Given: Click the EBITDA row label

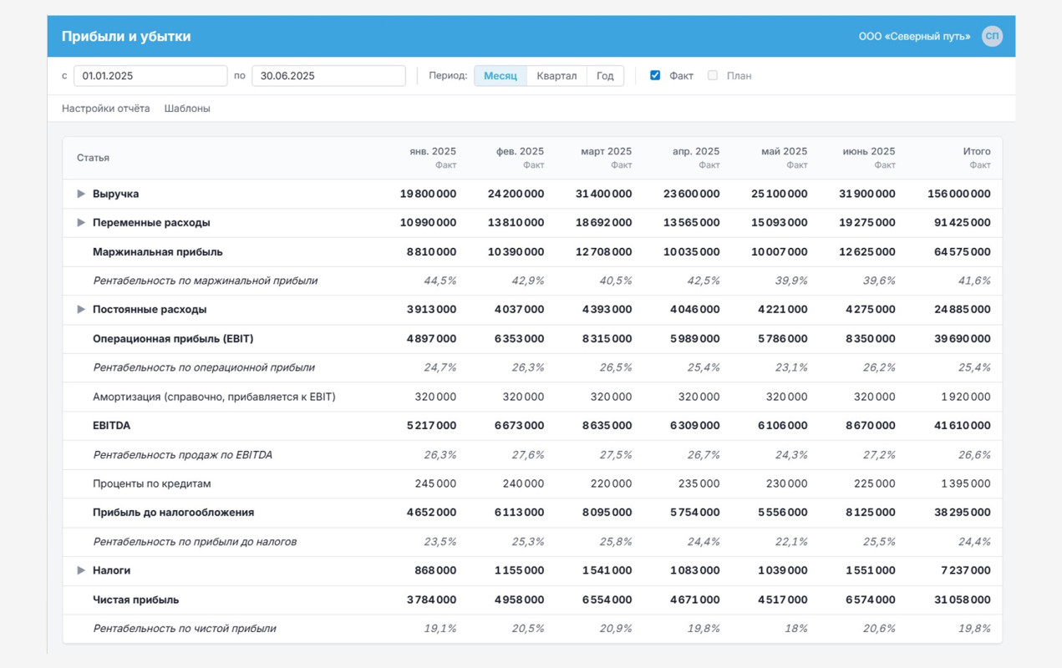Looking at the screenshot, I should [x=111, y=426].
